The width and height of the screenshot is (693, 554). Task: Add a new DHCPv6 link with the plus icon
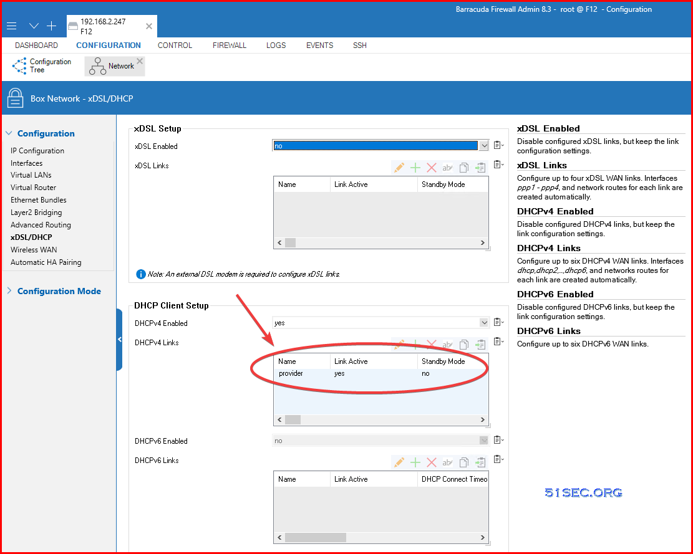click(415, 462)
